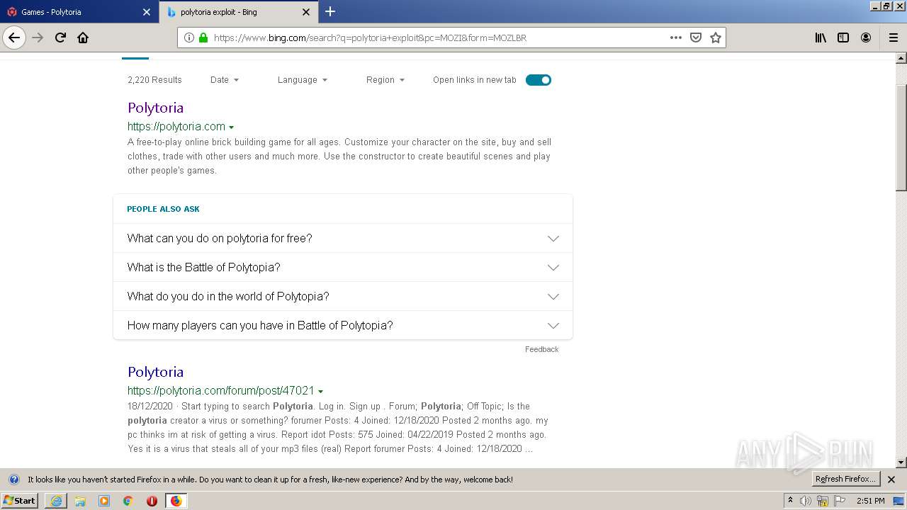Screen dimensions: 907x510
Task: Expand arrow next to forum/post/47021 URL
Action: click(321, 391)
